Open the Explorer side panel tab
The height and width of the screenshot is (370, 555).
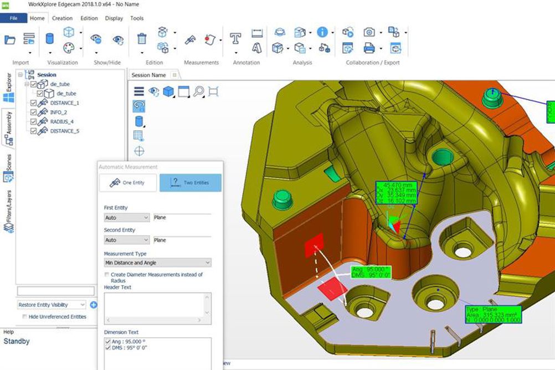click(x=8, y=88)
